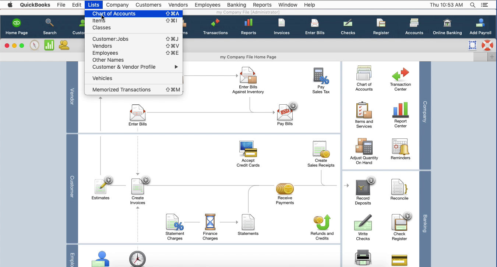Open Customer:Jobs list from menu
This screenshot has width=497, height=267.
(133, 39)
